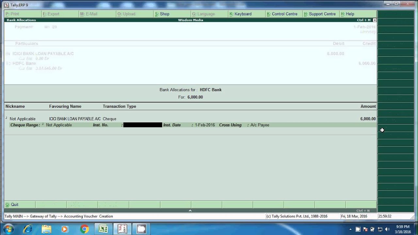Open the Upload option
This screenshot has height=235, width=418.
[135, 14]
